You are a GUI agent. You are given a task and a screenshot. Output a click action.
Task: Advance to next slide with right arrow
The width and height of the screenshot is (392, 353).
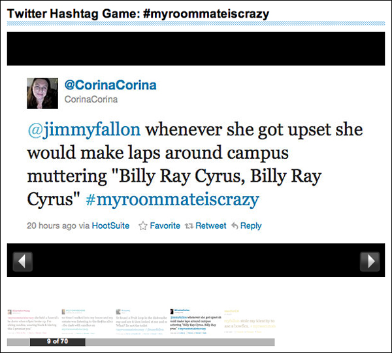point(369,261)
